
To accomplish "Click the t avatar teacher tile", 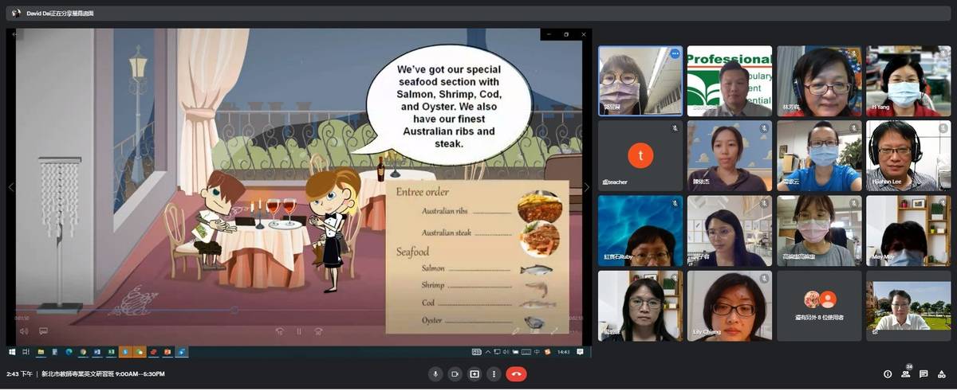I will (640, 155).
